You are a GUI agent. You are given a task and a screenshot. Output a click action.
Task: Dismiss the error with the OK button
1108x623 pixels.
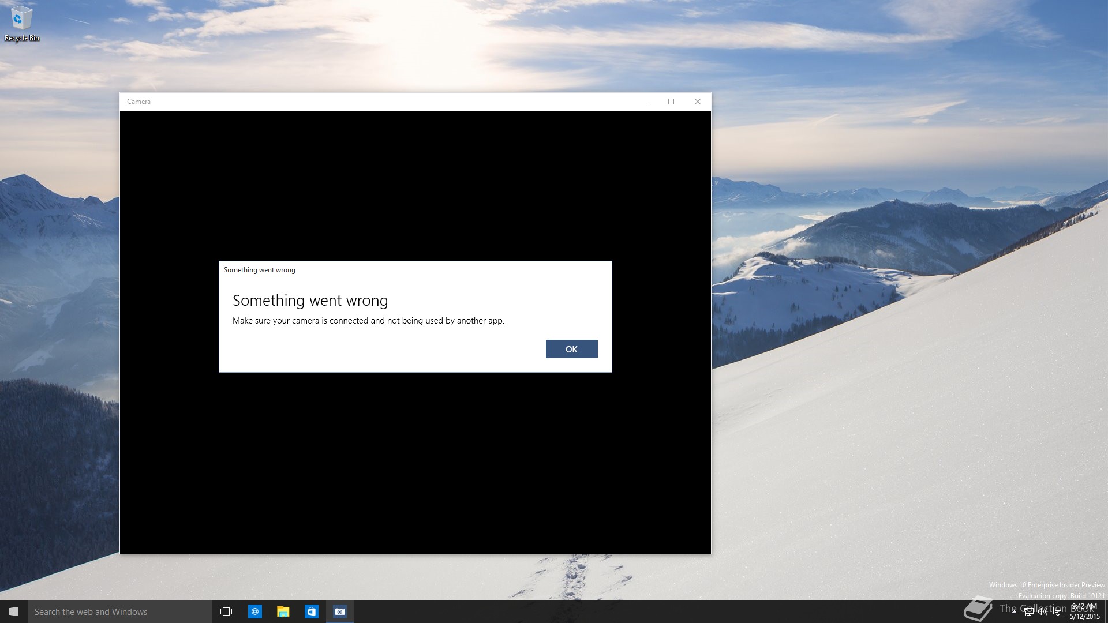tap(571, 349)
